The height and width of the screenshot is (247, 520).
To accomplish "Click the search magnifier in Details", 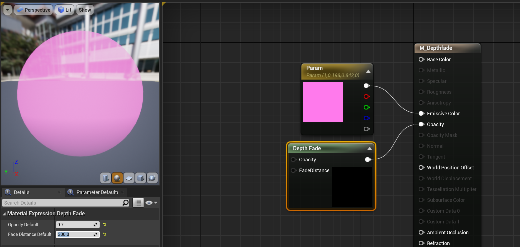I will (126, 203).
